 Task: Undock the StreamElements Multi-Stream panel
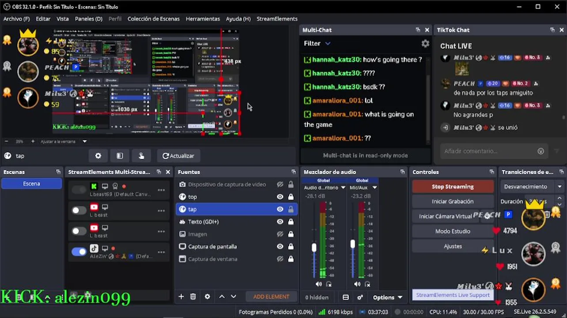pyautogui.click(x=159, y=172)
